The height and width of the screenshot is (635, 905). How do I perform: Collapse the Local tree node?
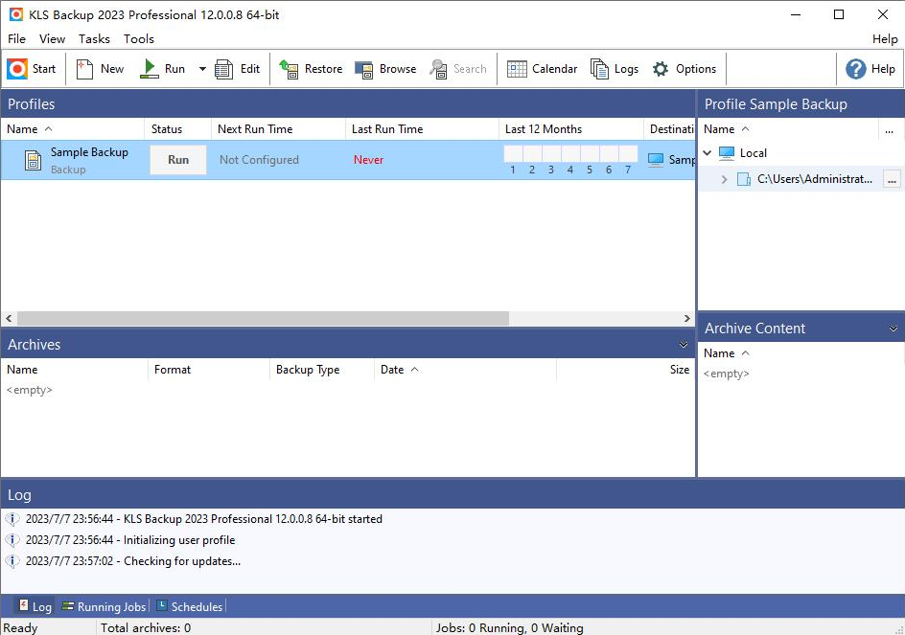(x=708, y=153)
